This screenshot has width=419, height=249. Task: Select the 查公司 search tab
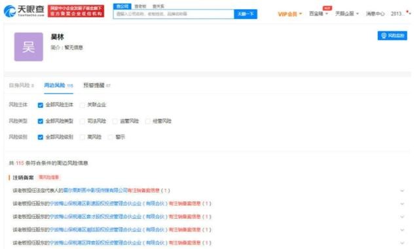tap(122, 6)
